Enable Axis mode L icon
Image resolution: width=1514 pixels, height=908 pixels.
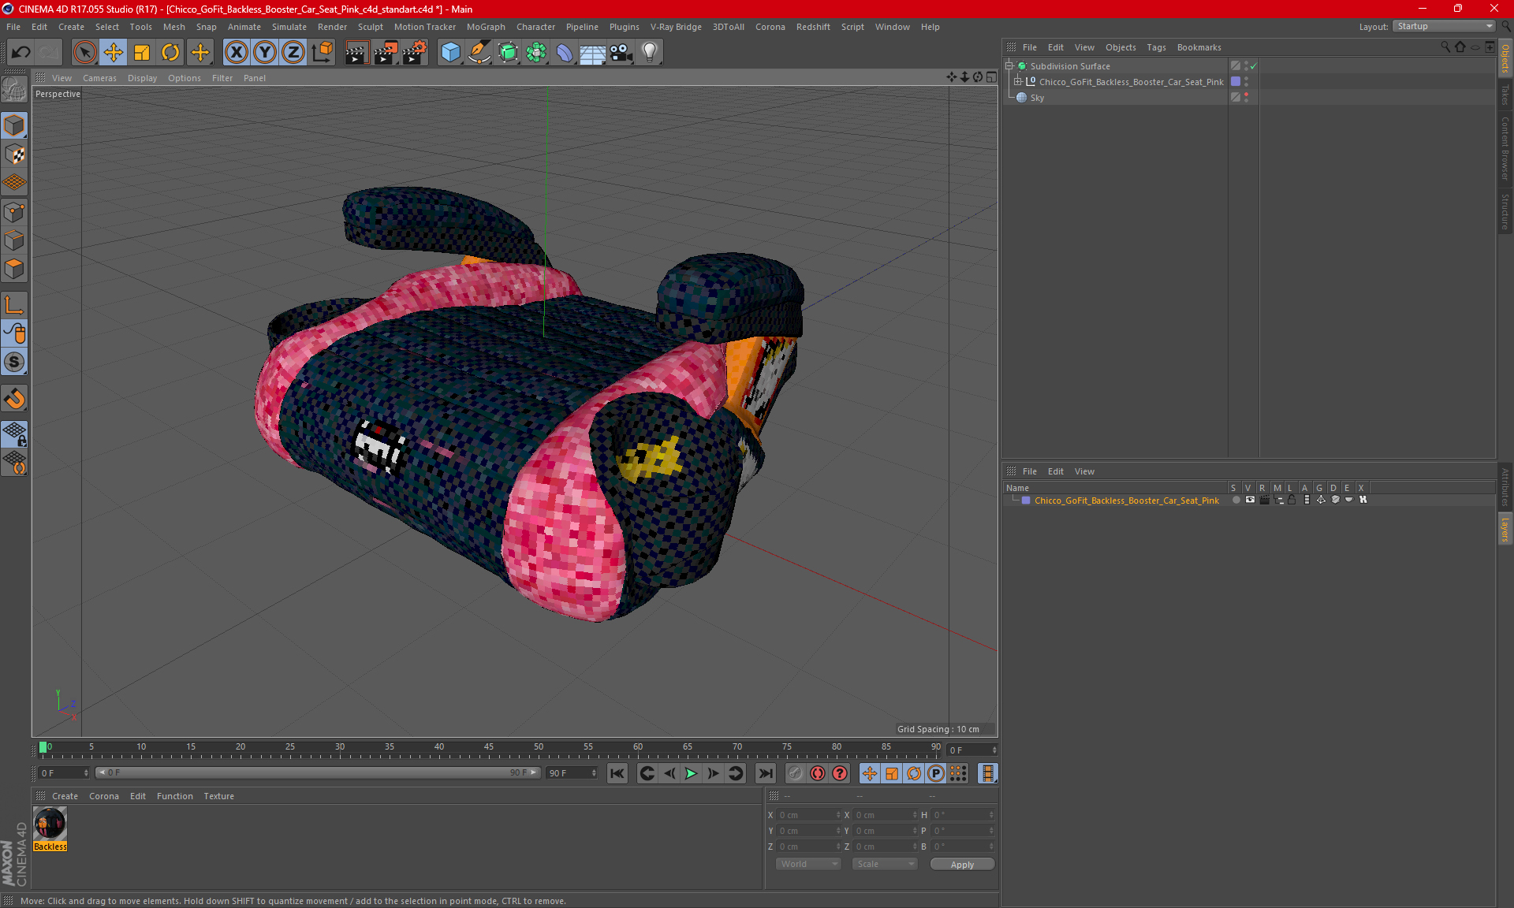click(x=15, y=305)
